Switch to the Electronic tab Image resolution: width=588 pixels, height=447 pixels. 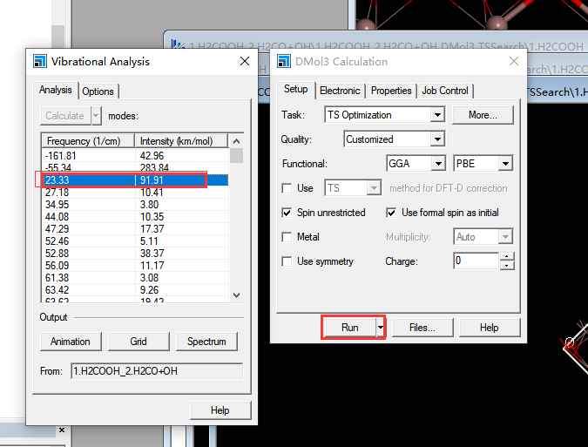340,91
